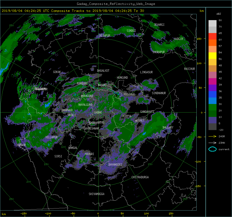Image resolution: width=232 pixels, height=217 pixels.
Task: Select the bright yellow legend swatch
Action: pos(212,56)
